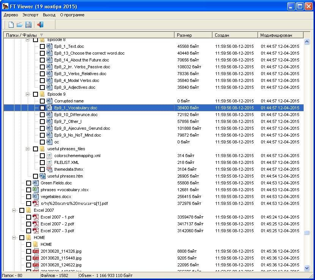
Task: Click the Word icon of Ep9_1_Vocabulary.doc
Action: click(49, 108)
